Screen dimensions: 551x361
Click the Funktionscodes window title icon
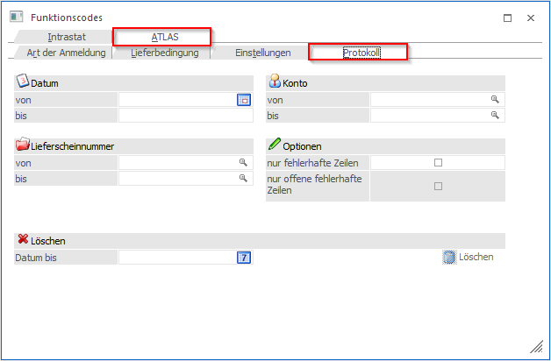click(16, 17)
